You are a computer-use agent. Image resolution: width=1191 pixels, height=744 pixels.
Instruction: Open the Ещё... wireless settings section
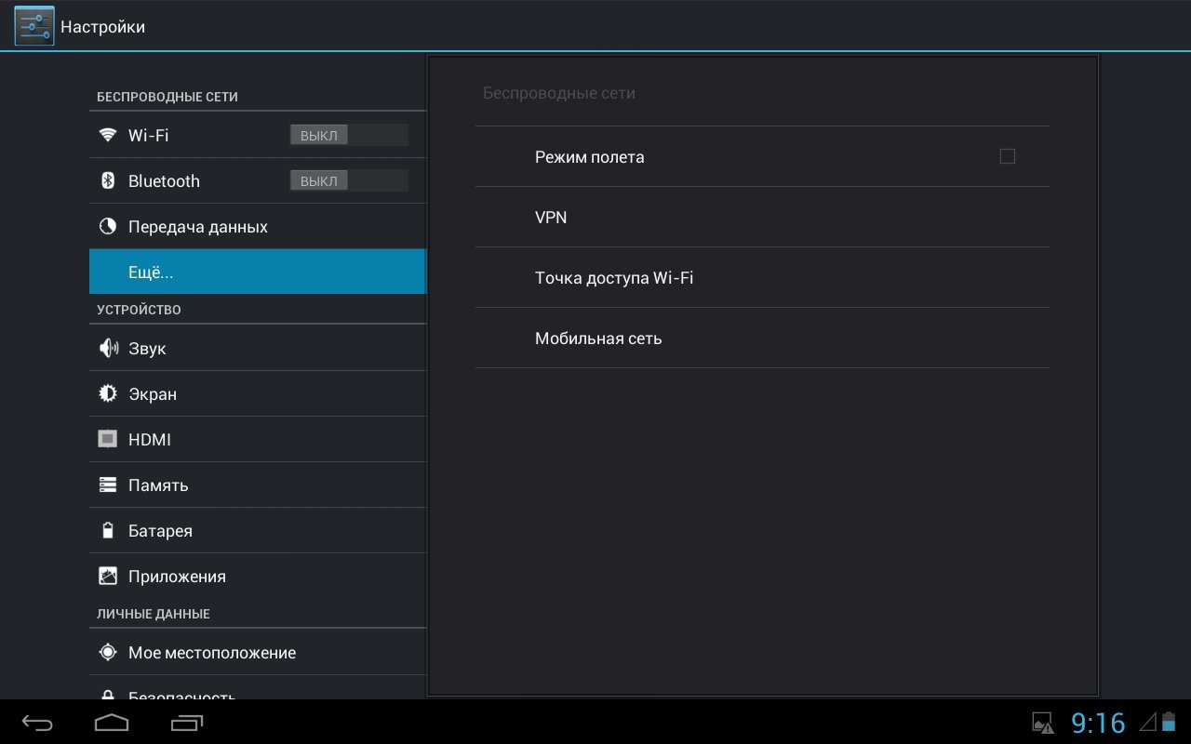coord(257,272)
